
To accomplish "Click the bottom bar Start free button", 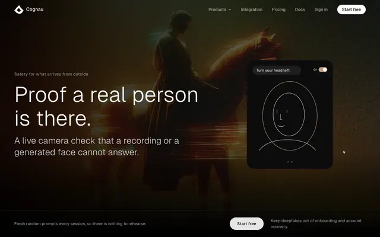I will [246, 224].
